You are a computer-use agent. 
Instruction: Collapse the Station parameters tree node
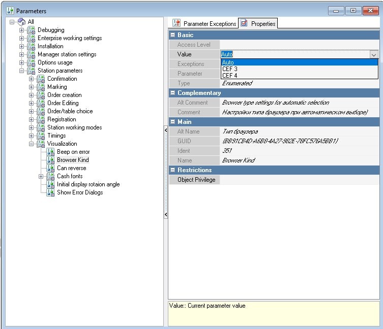coord(22,71)
